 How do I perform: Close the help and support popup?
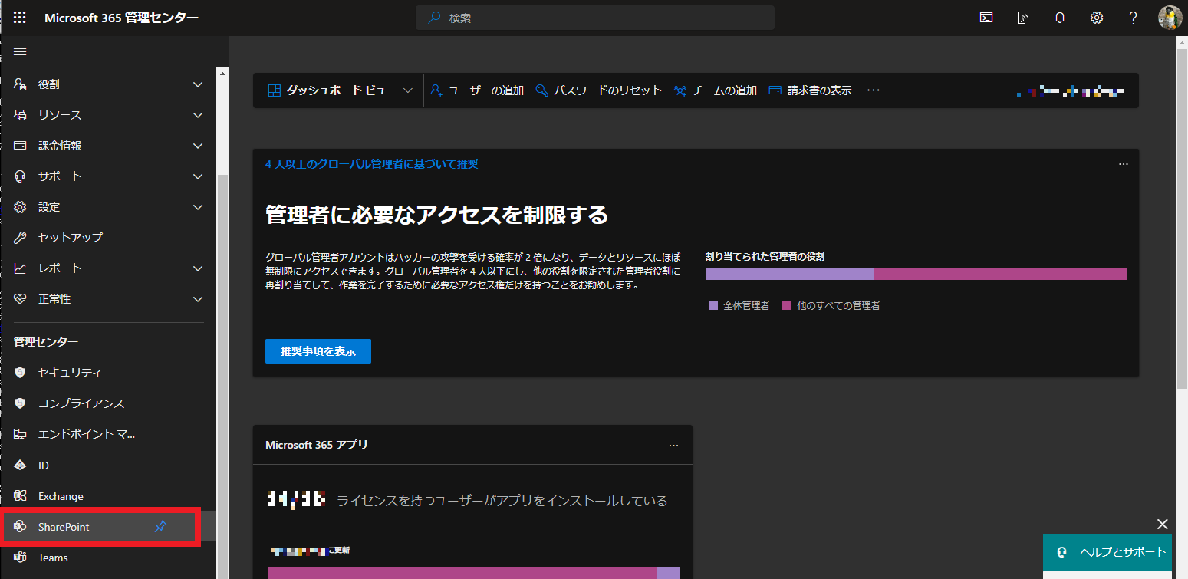(1163, 524)
